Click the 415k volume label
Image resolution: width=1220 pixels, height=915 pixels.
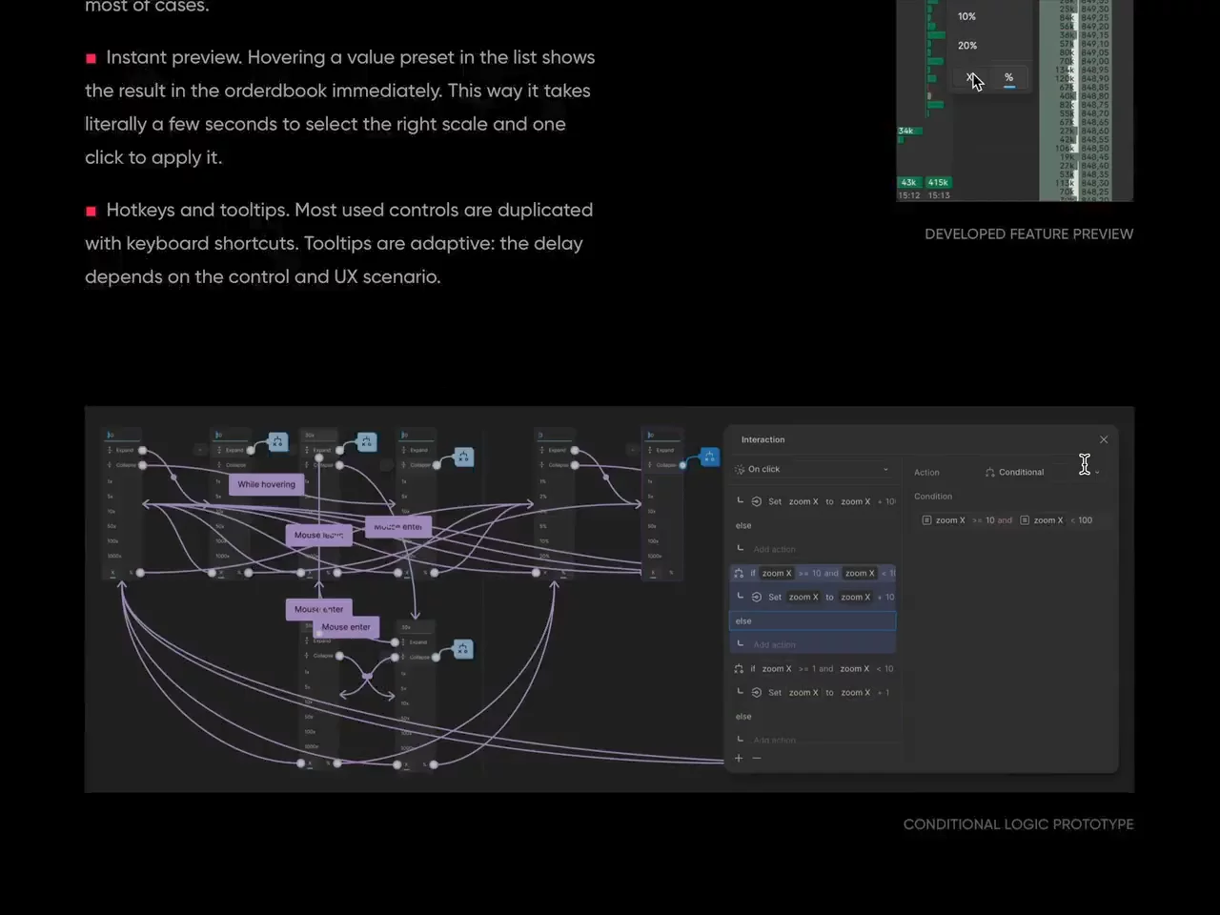[x=939, y=182]
